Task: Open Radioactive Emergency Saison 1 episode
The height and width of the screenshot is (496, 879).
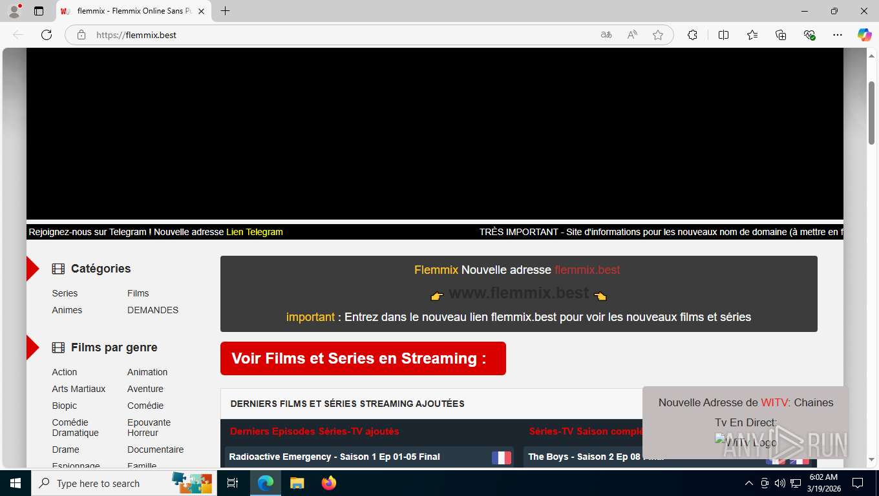Action: 335,457
